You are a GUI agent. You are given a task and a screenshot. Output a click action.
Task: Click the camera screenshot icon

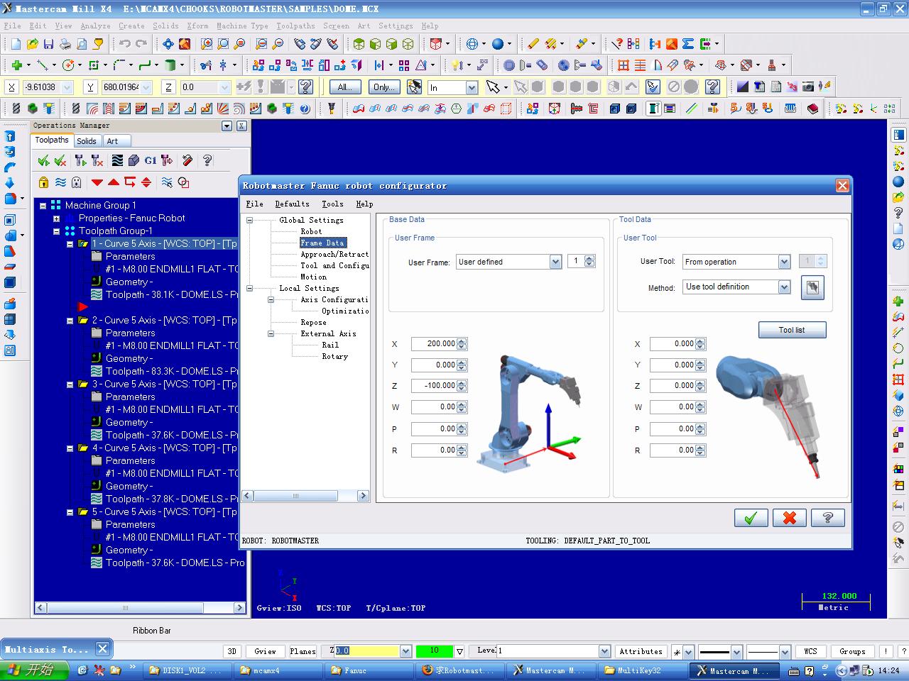coord(808,87)
